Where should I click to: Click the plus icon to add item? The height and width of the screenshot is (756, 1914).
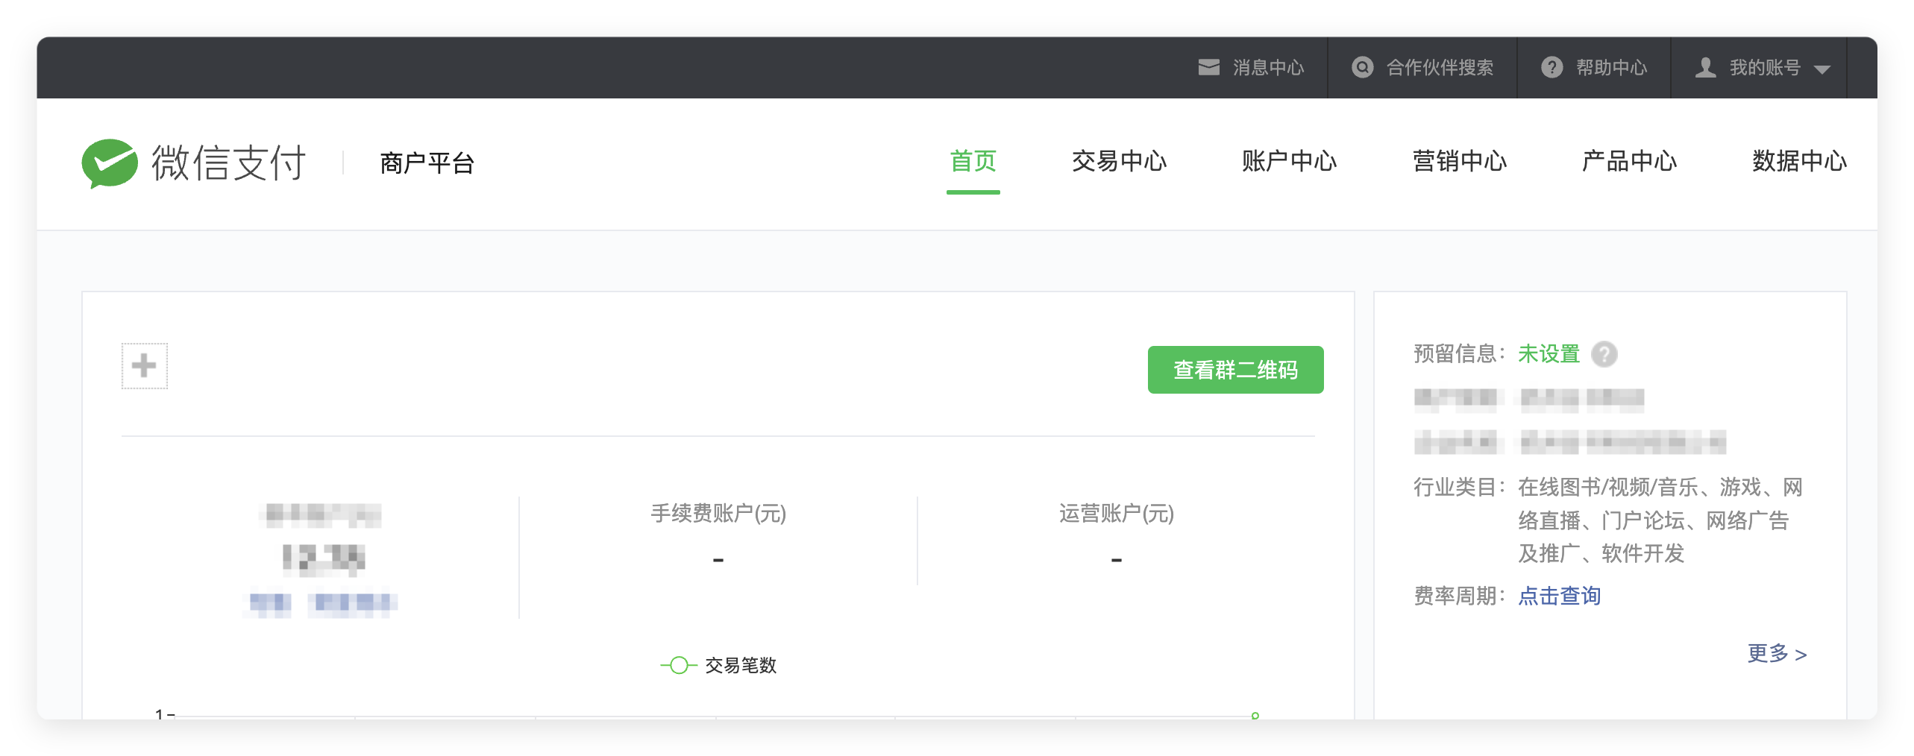tap(145, 366)
